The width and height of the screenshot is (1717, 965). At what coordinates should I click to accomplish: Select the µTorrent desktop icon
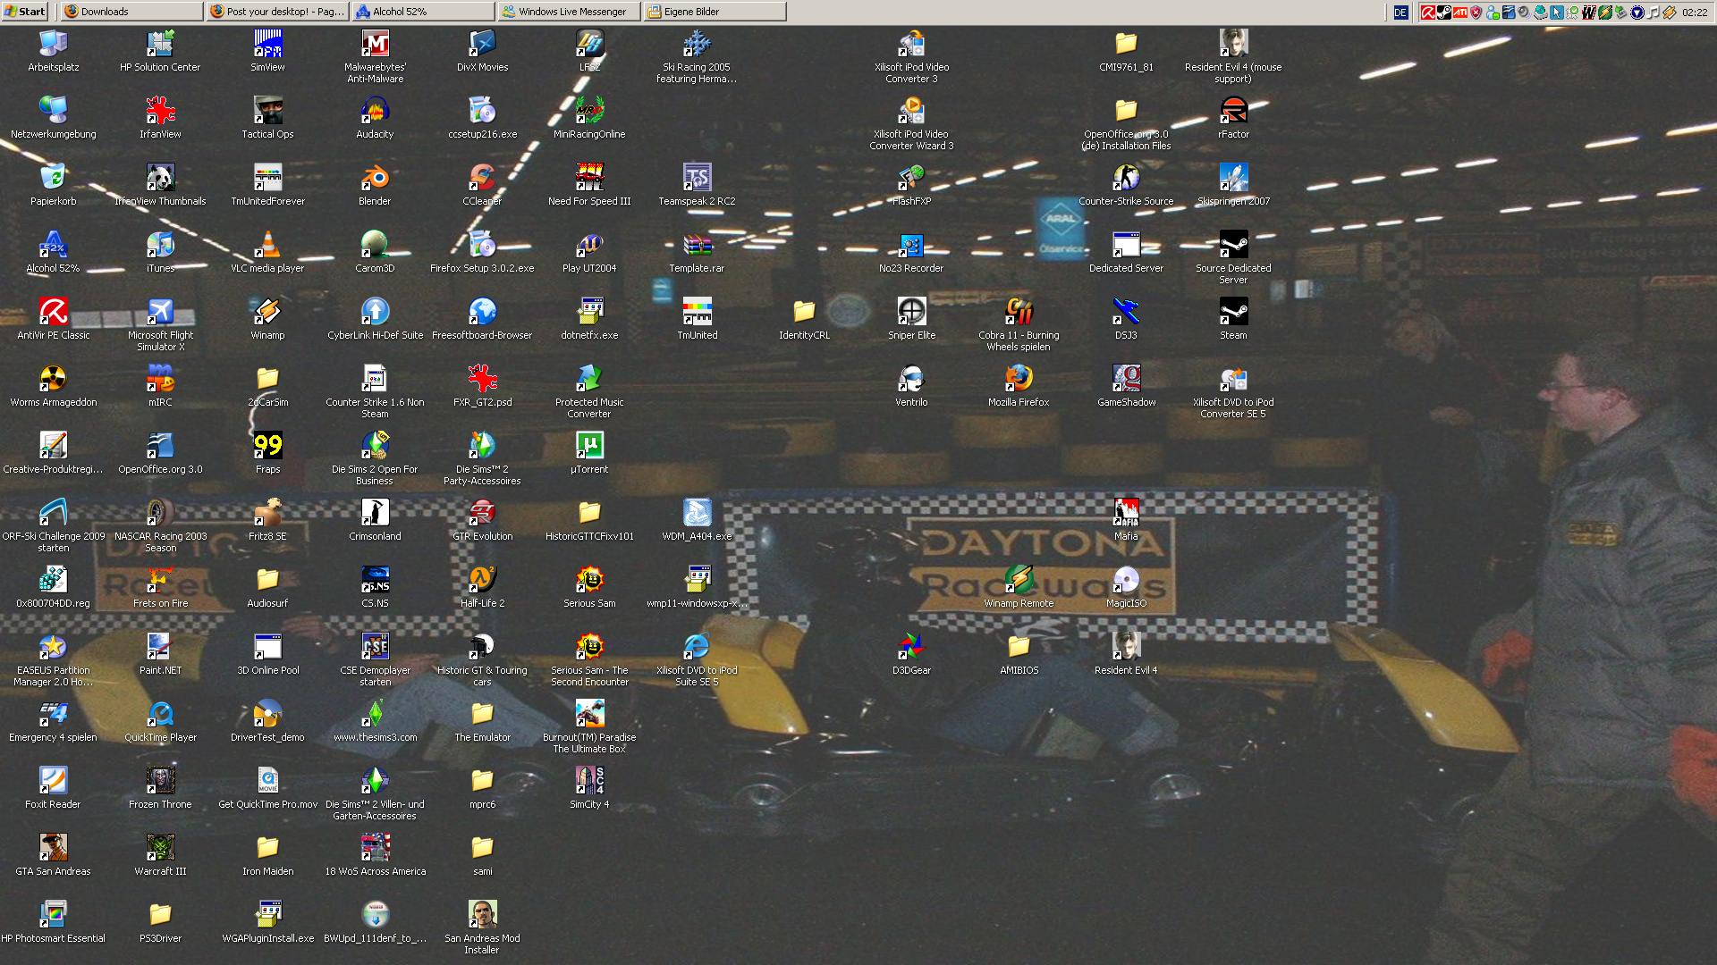[x=589, y=446]
